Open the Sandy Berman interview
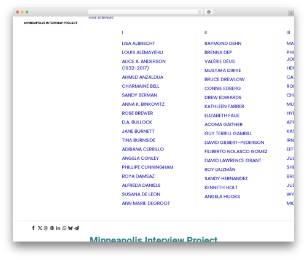Viewport: 307px width, 260px height. pos(139,95)
